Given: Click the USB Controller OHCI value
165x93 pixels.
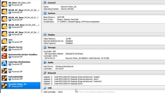Looking at the screenshot, I should (60, 92).
